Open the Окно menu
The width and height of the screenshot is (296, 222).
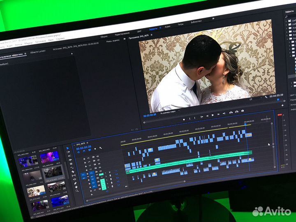[51, 40]
